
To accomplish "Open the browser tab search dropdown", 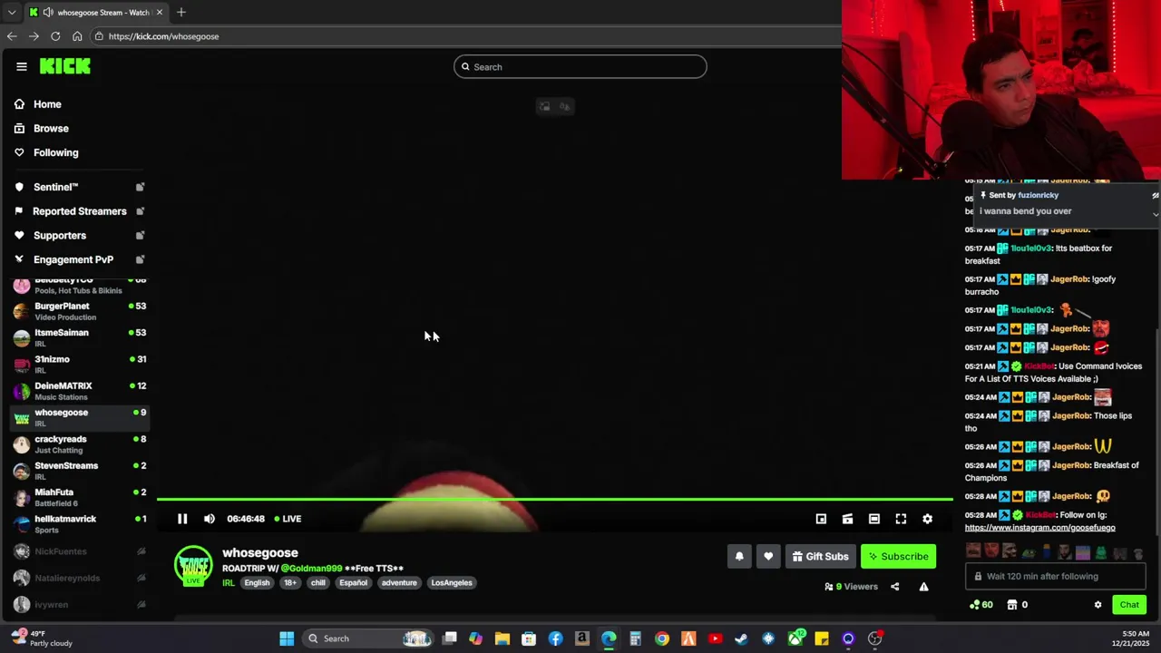I will (x=11, y=13).
